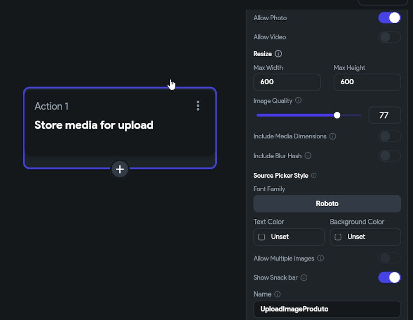Open the Action 1 three-dot menu
The height and width of the screenshot is (320, 413).
point(198,106)
